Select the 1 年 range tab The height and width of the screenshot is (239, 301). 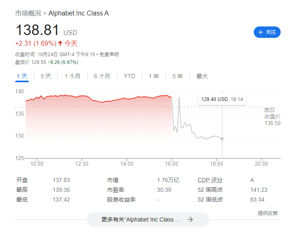tap(154, 76)
